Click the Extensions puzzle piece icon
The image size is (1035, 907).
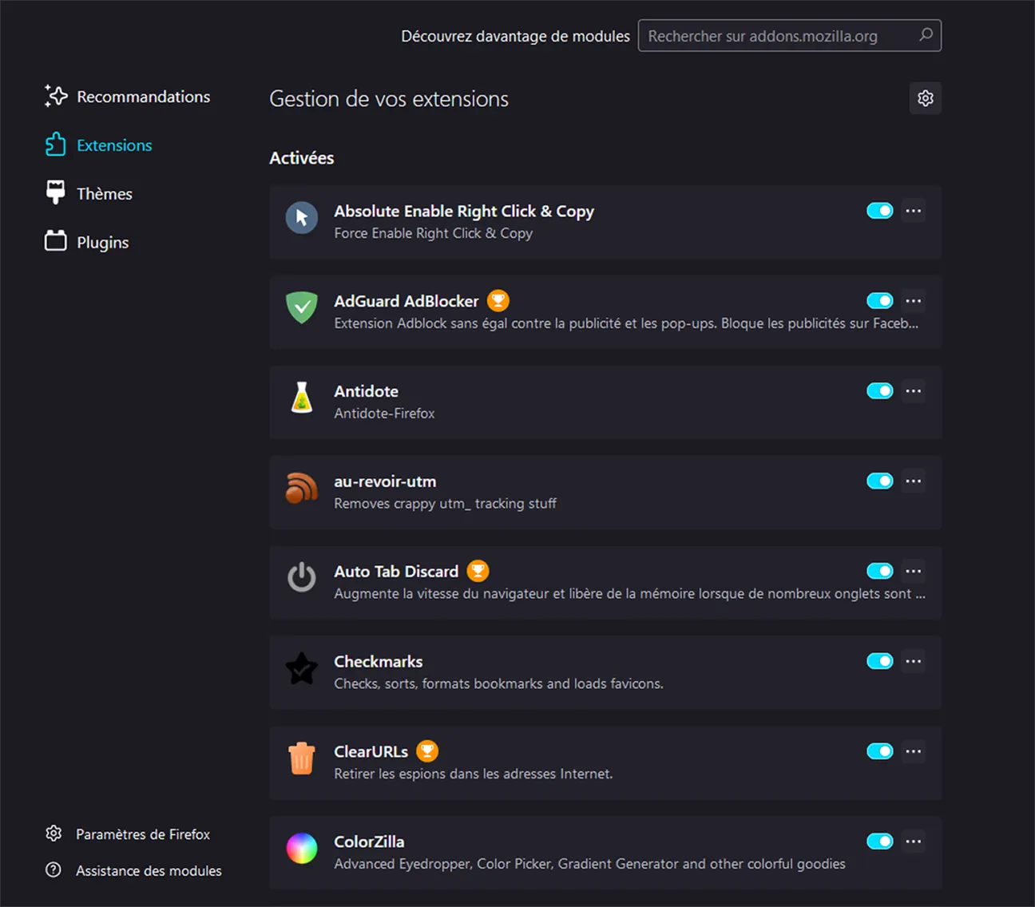click(56, 145)
